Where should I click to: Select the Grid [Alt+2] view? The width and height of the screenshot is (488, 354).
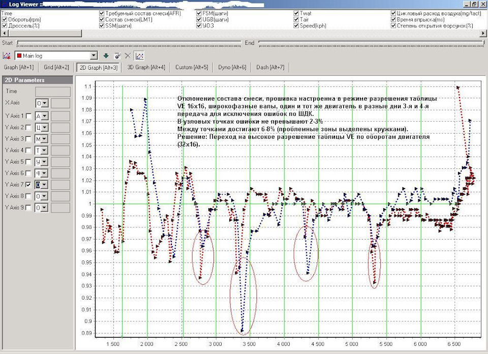click(x=56, y=67)
